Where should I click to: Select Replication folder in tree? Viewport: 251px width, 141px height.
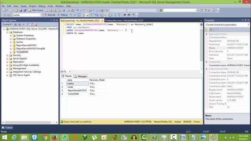tap(18, 62)
